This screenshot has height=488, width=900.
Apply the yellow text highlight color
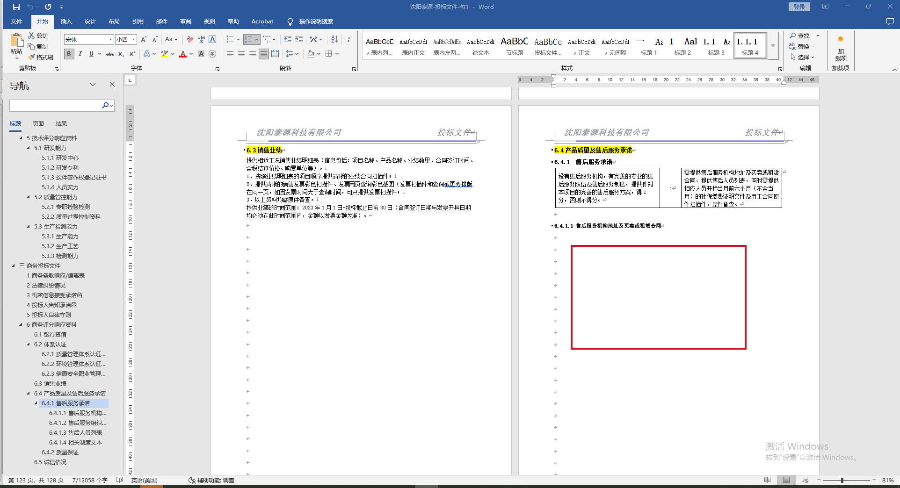(164, 54)
